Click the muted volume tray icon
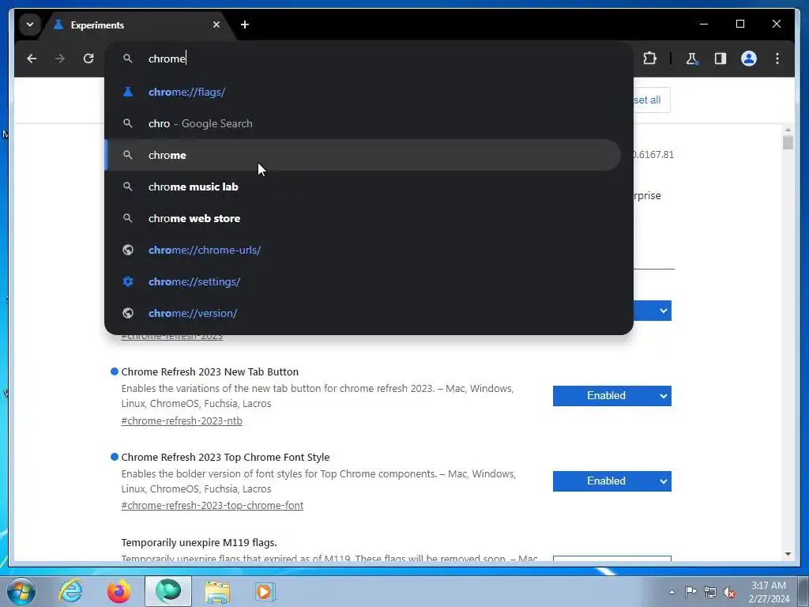 tap(729, 592)
